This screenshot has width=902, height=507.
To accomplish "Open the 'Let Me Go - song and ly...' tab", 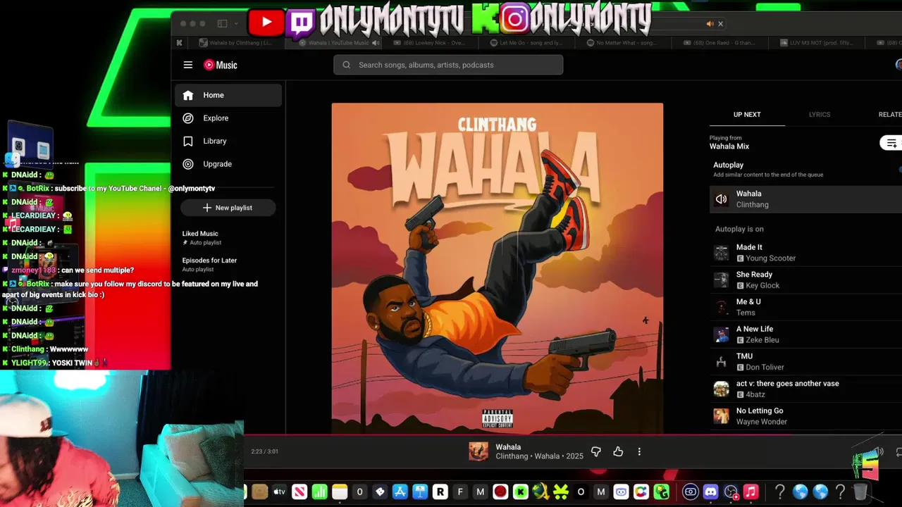I will click(x=526, y=43).
